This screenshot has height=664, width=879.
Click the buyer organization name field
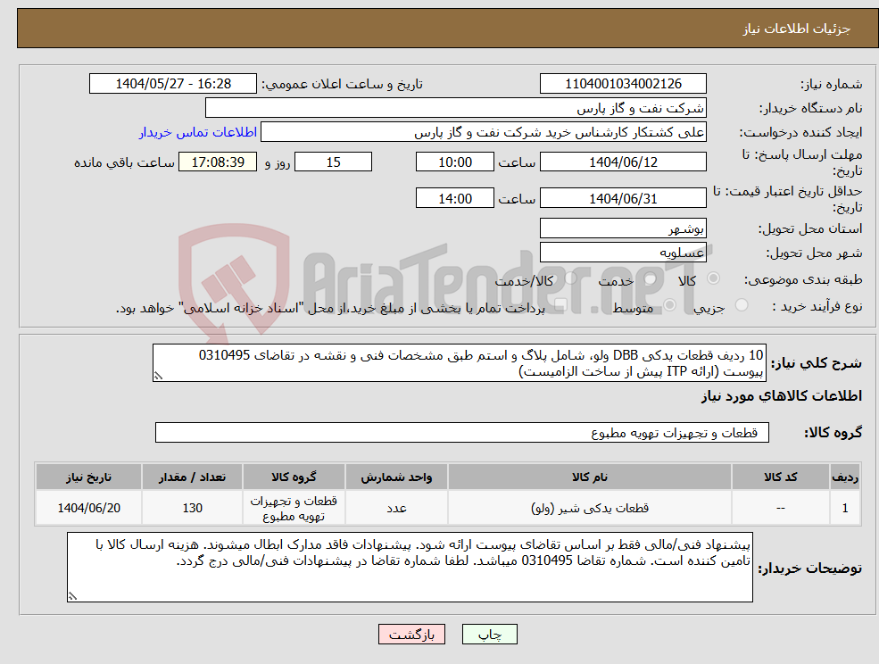(x=456, y=108)
